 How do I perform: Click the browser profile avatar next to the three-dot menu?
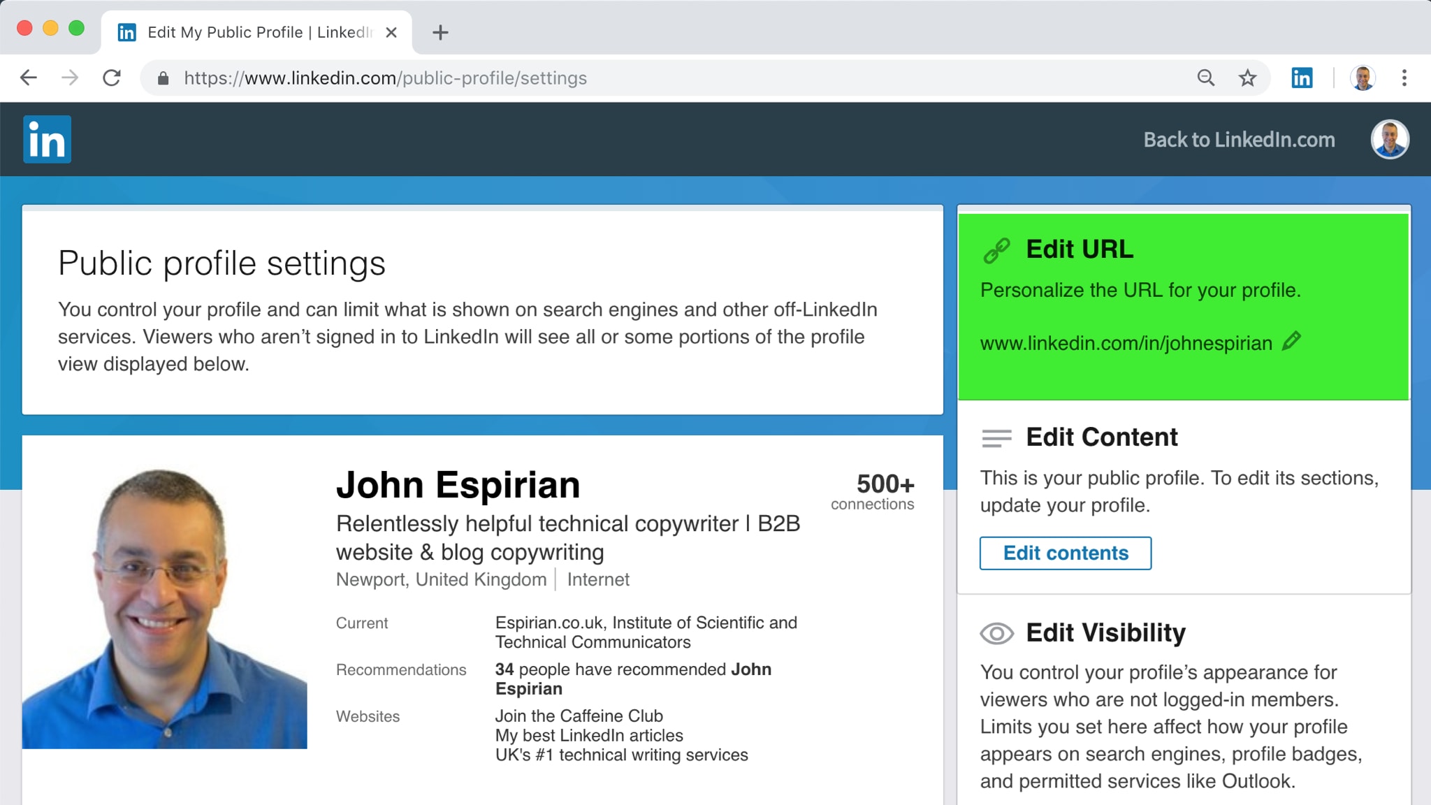click(1363, 78)
